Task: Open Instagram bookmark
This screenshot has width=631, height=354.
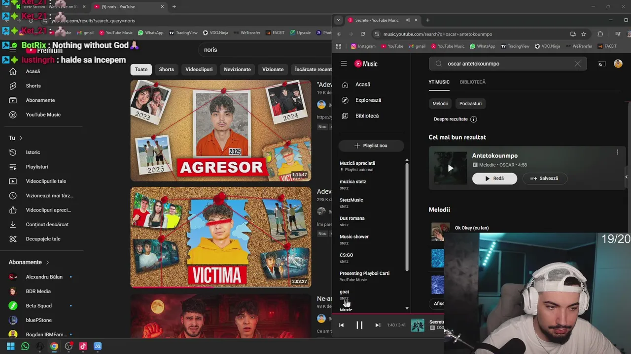Action: [x=363, y=46]
